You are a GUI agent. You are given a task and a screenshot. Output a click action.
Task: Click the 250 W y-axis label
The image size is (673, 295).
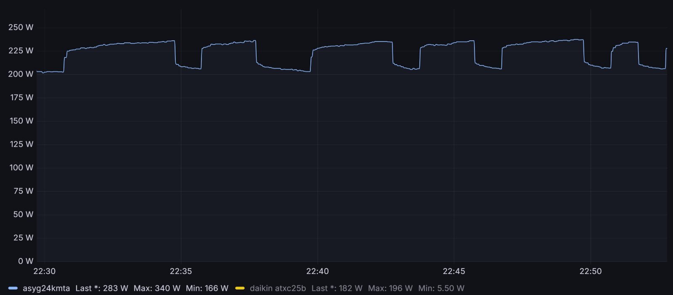[21, 27]
